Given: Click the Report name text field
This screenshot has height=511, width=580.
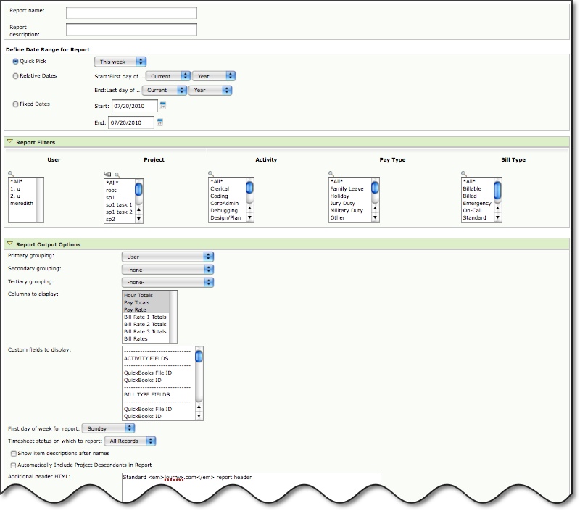Looking at the screenshot, I should point(131,12).
